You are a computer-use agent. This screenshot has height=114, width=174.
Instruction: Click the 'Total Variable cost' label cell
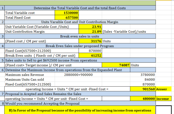click(30, 13)
